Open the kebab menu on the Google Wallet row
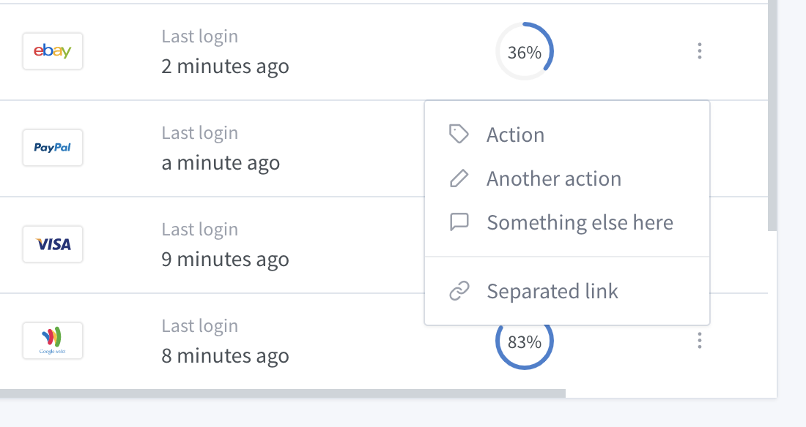Screen dimensions: 806x427 (700, 340)
